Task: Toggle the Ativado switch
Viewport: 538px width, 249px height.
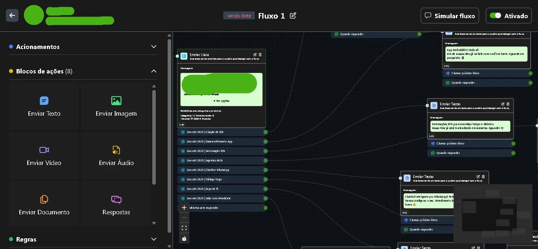Action: pos(495,16)
